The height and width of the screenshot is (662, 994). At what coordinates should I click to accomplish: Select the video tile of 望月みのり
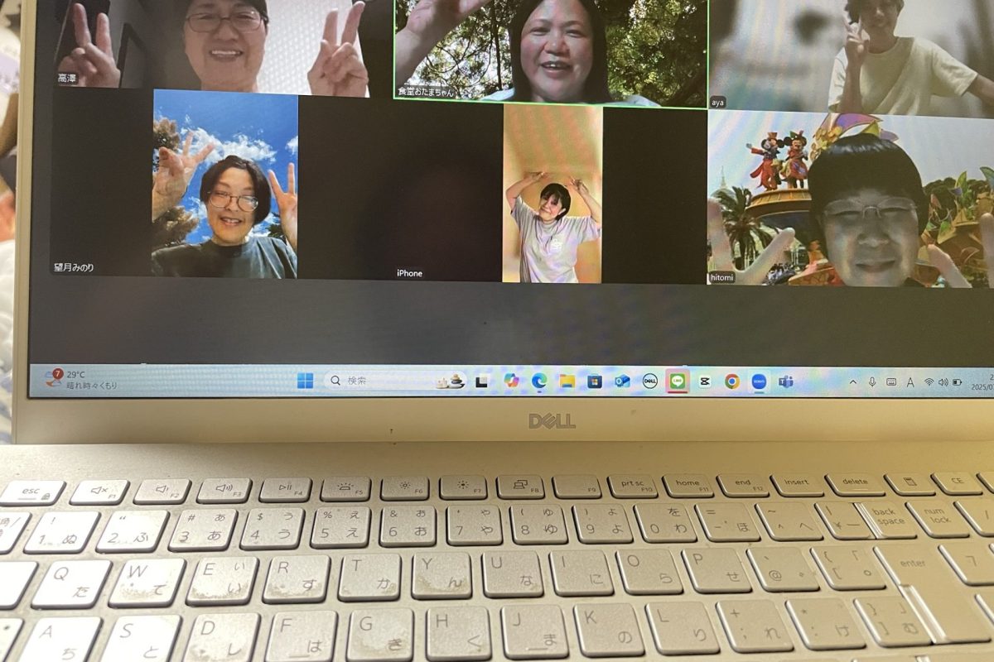tap(174, 183)
